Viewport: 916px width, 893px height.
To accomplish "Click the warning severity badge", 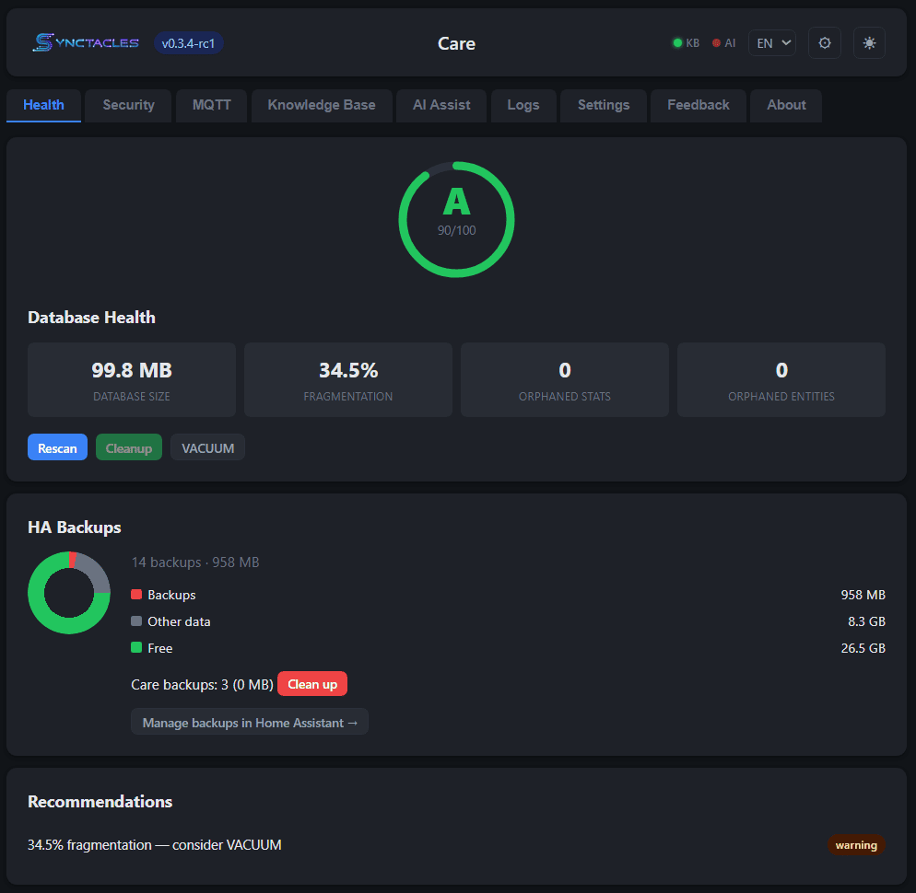I will (856, 845).
